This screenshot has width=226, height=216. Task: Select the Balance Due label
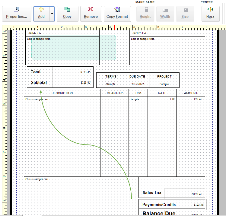159,213
